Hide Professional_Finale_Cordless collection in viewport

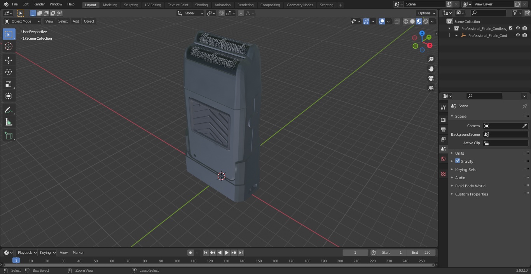[518, 28]
